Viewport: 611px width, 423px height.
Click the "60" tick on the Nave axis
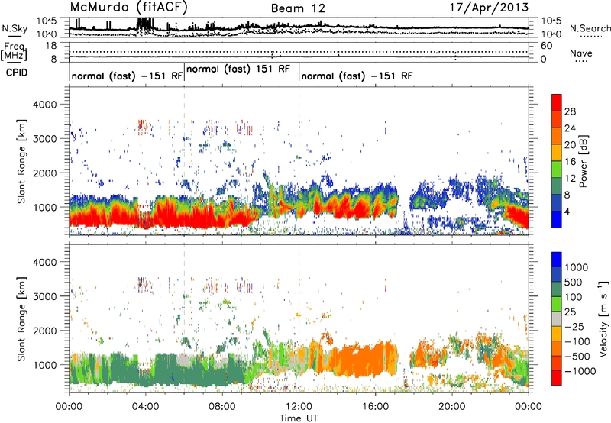546,46
